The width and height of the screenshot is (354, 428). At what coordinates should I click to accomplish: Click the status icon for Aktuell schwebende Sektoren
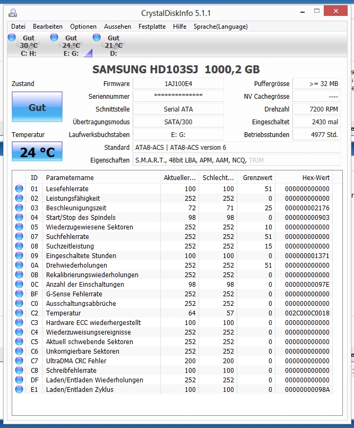tap(19, 341)
